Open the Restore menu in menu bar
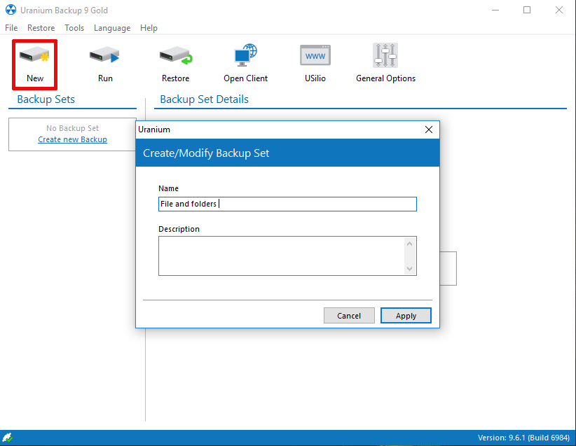576x446 pixels. [41, 28]
